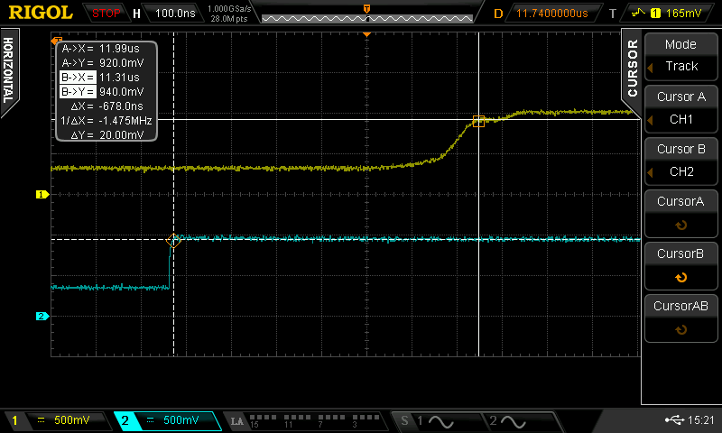Click the cursor B diamond marker on waveform

point(174,239)
